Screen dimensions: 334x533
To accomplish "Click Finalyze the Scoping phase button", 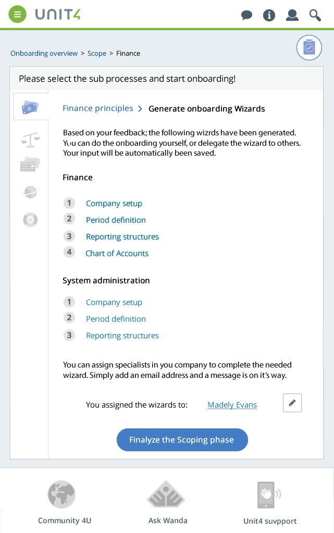I will coord(182,439).
